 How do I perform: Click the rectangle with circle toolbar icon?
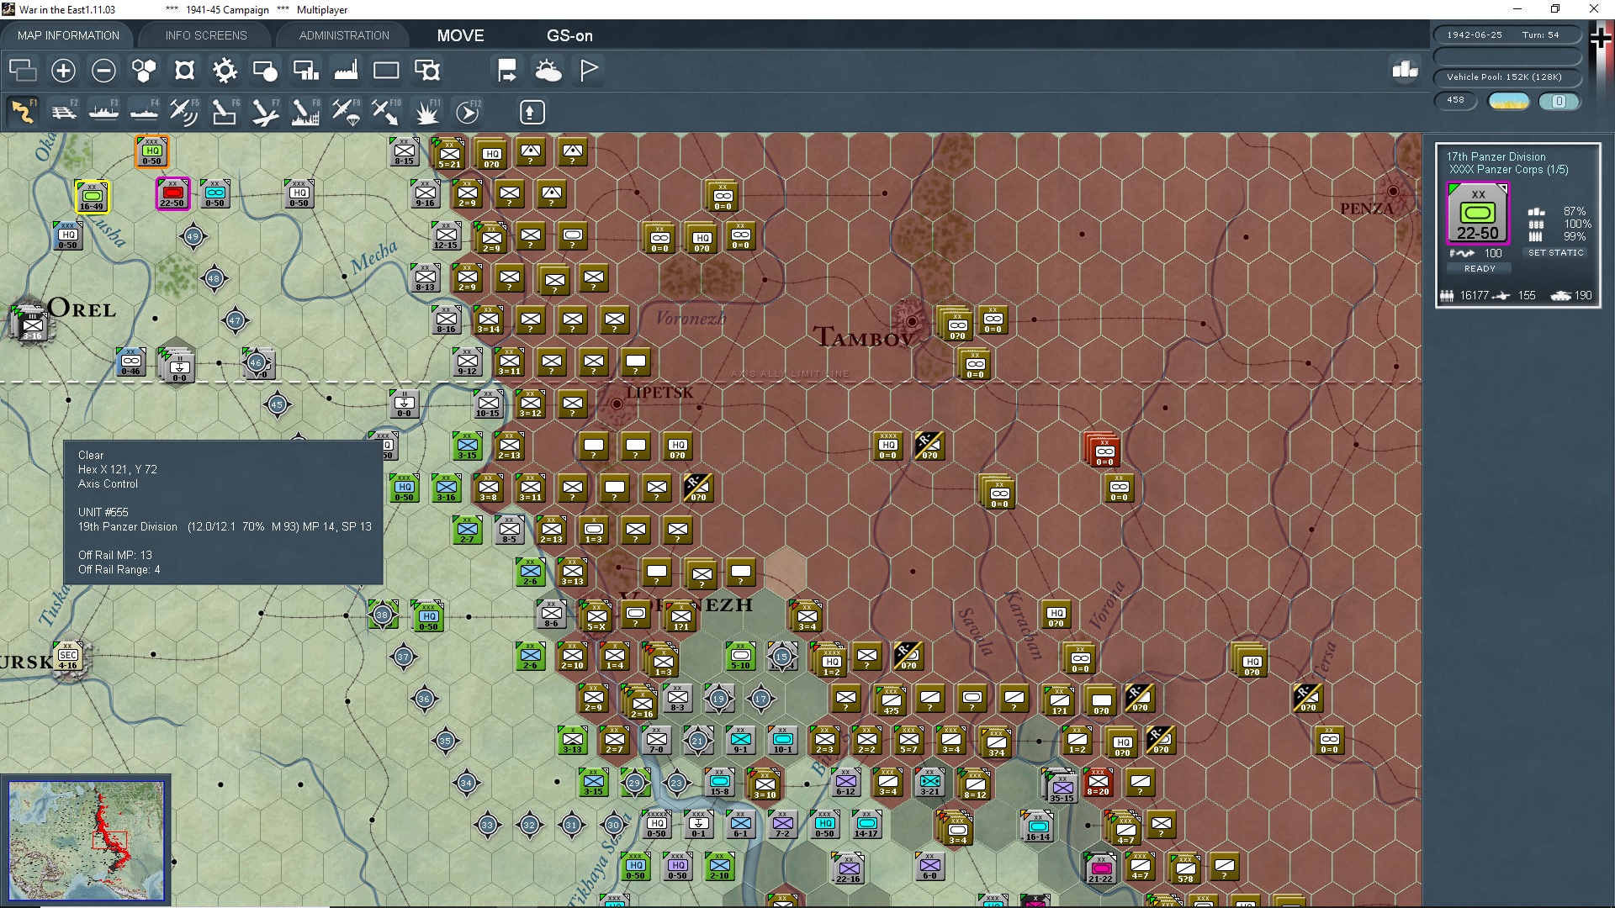click(265, 71)
